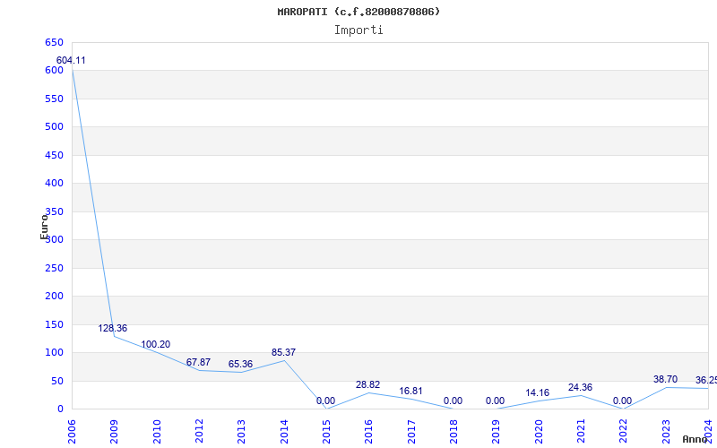Select the 65.36 value label
The height and width of the screenshot is (448, 717).
240,364
